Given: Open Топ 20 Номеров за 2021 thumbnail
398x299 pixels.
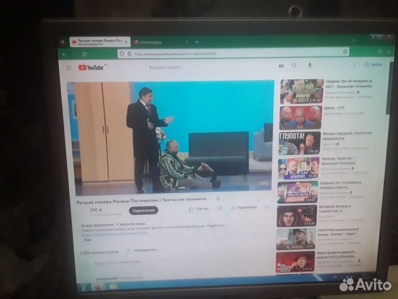Looking at the screenshot, I should click(x=302, y=91).
